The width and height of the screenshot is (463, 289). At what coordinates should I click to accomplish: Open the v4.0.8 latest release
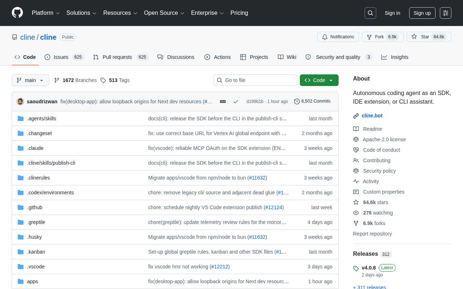[369, 268]
